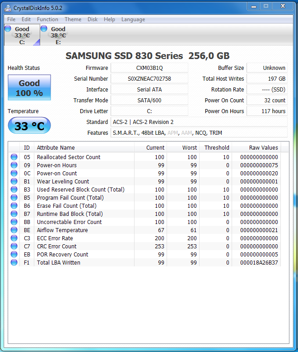Click the 33 °C temperature indicator

coord(29,126)
